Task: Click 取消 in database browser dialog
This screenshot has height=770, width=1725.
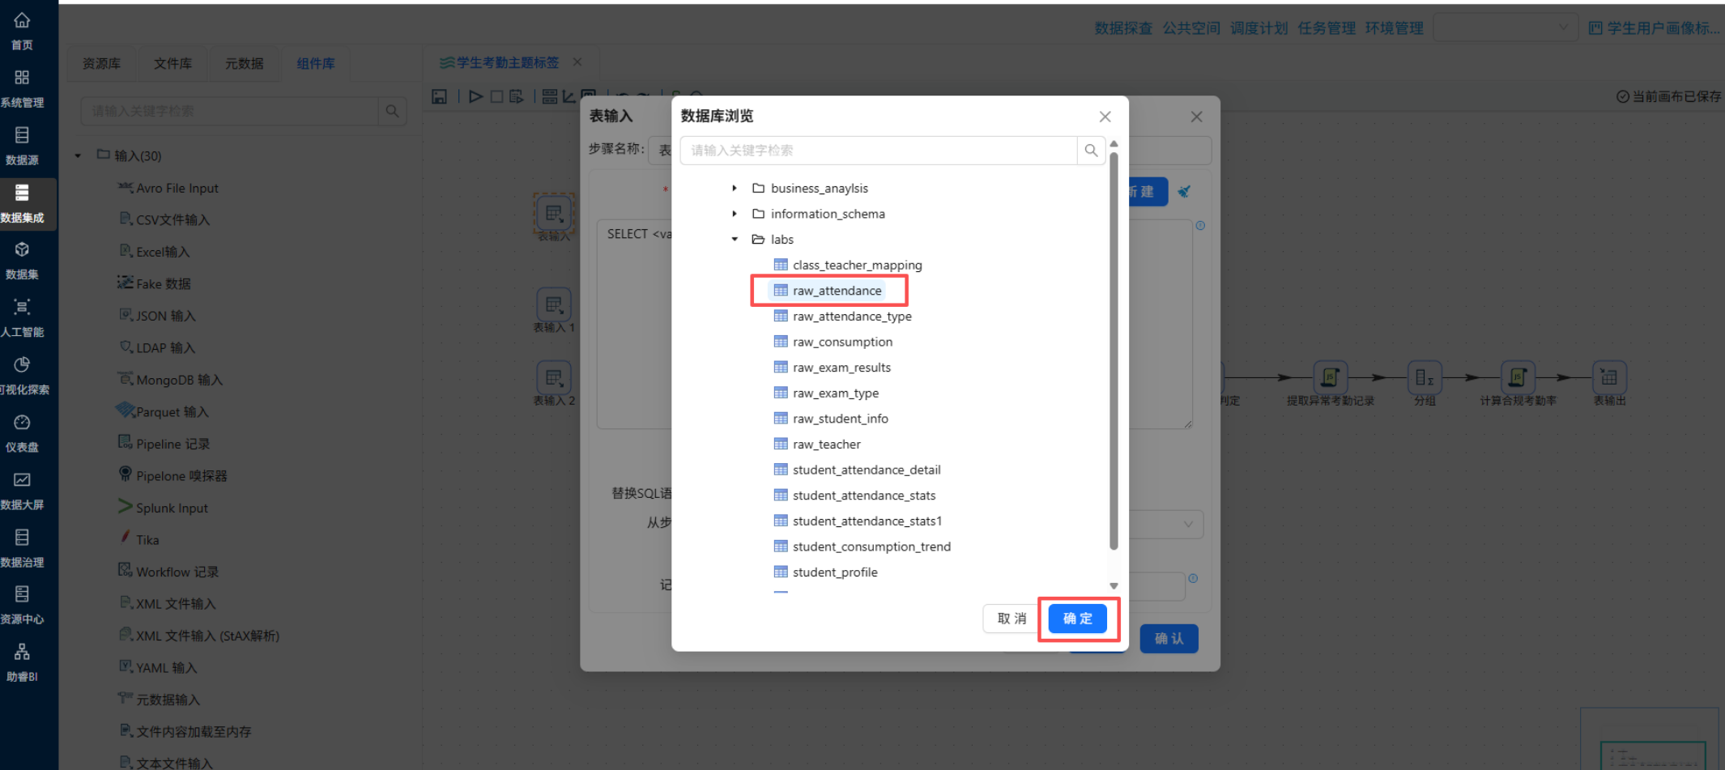Action: (x=1012, y=619)
